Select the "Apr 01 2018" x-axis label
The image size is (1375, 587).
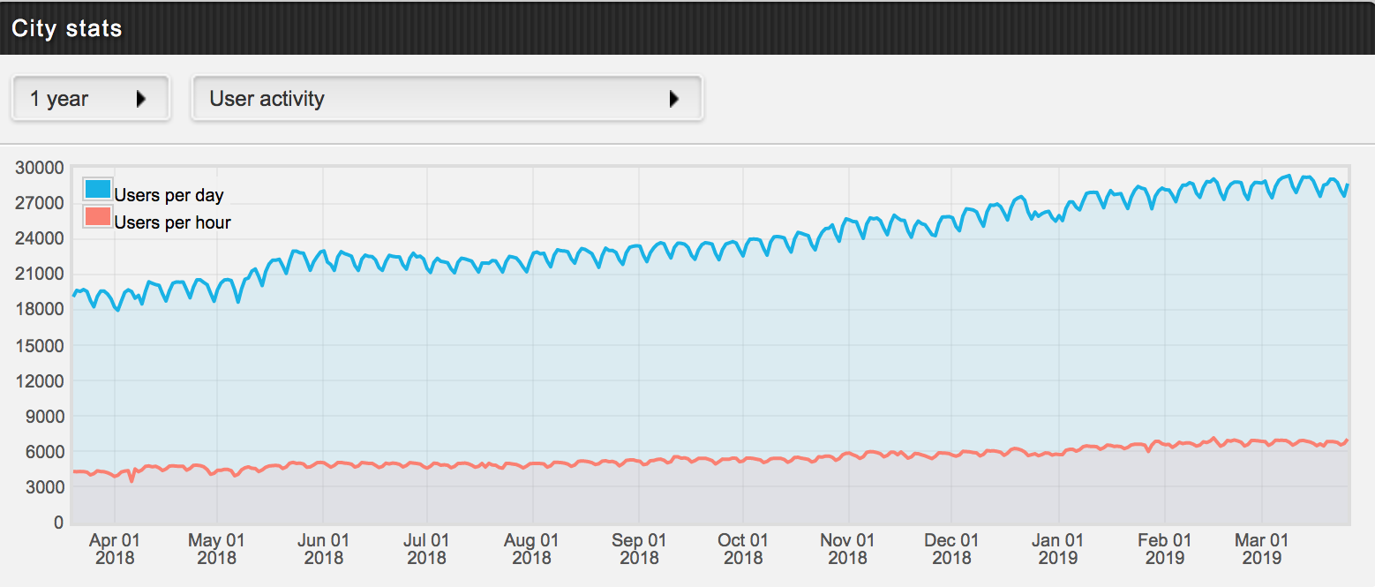point(114,548)
